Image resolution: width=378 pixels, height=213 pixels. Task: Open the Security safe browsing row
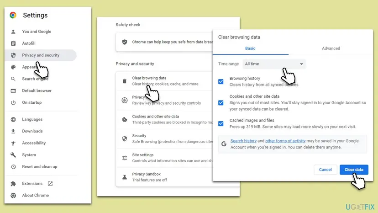coord(164,138)
